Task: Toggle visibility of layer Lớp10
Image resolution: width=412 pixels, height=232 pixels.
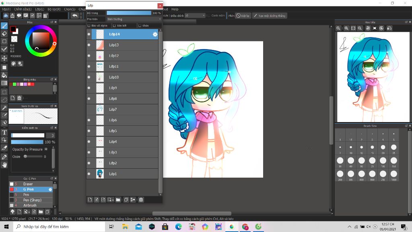Action: [x=89, y=77]
